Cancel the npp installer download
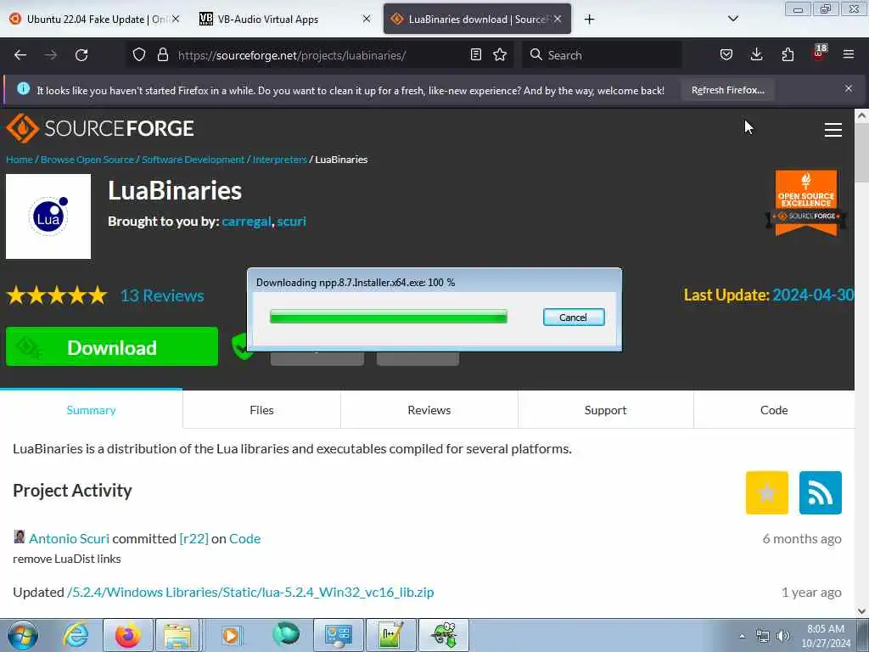 coord(574,318)
